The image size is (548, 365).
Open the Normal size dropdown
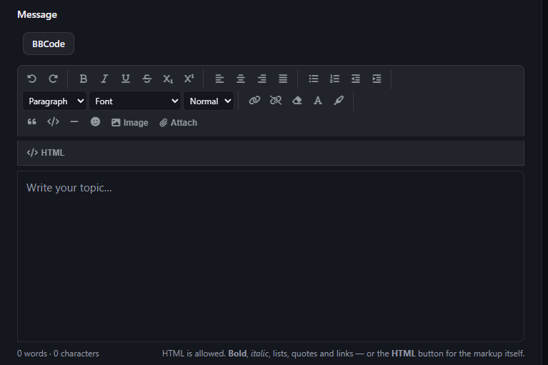click(x=209, y=101)
